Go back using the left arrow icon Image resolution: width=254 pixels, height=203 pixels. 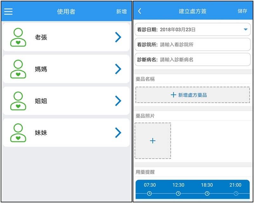[140, 11]
